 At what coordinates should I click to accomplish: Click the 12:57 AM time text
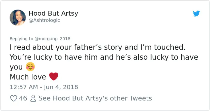coord(24,87)
